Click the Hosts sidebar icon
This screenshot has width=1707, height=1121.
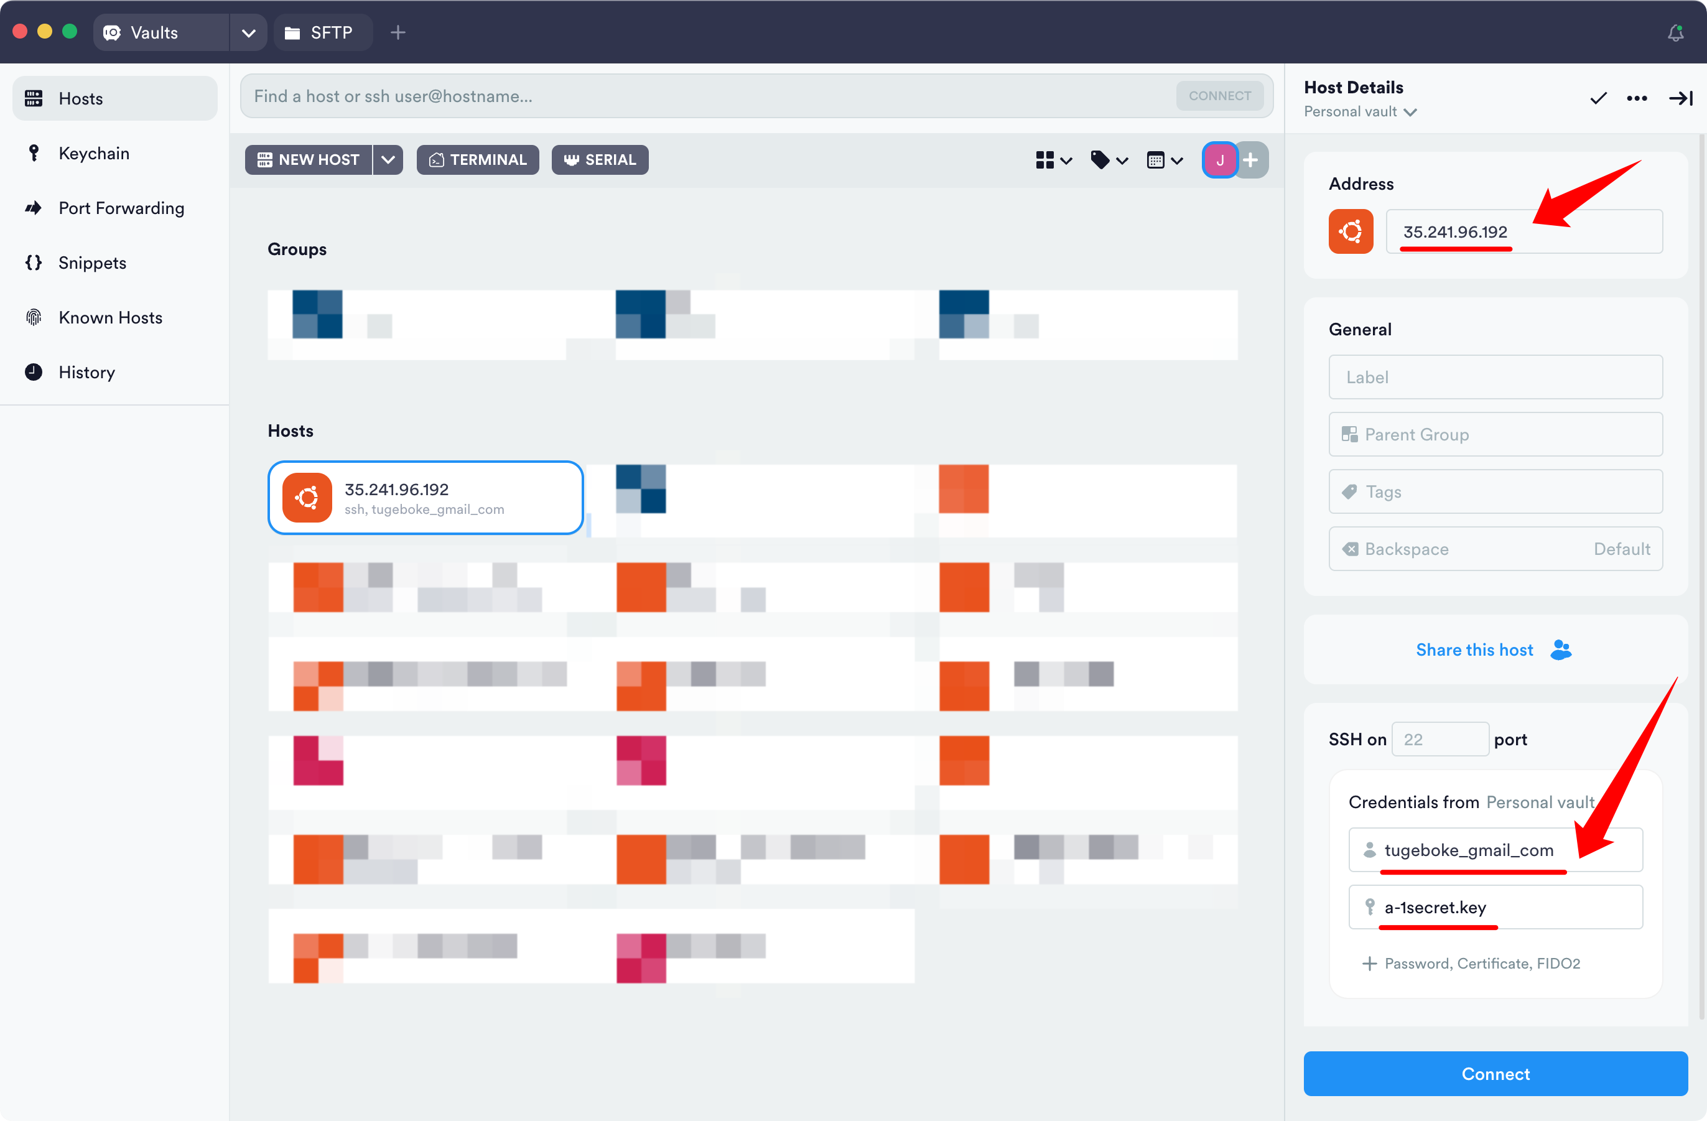click(34, 98)
